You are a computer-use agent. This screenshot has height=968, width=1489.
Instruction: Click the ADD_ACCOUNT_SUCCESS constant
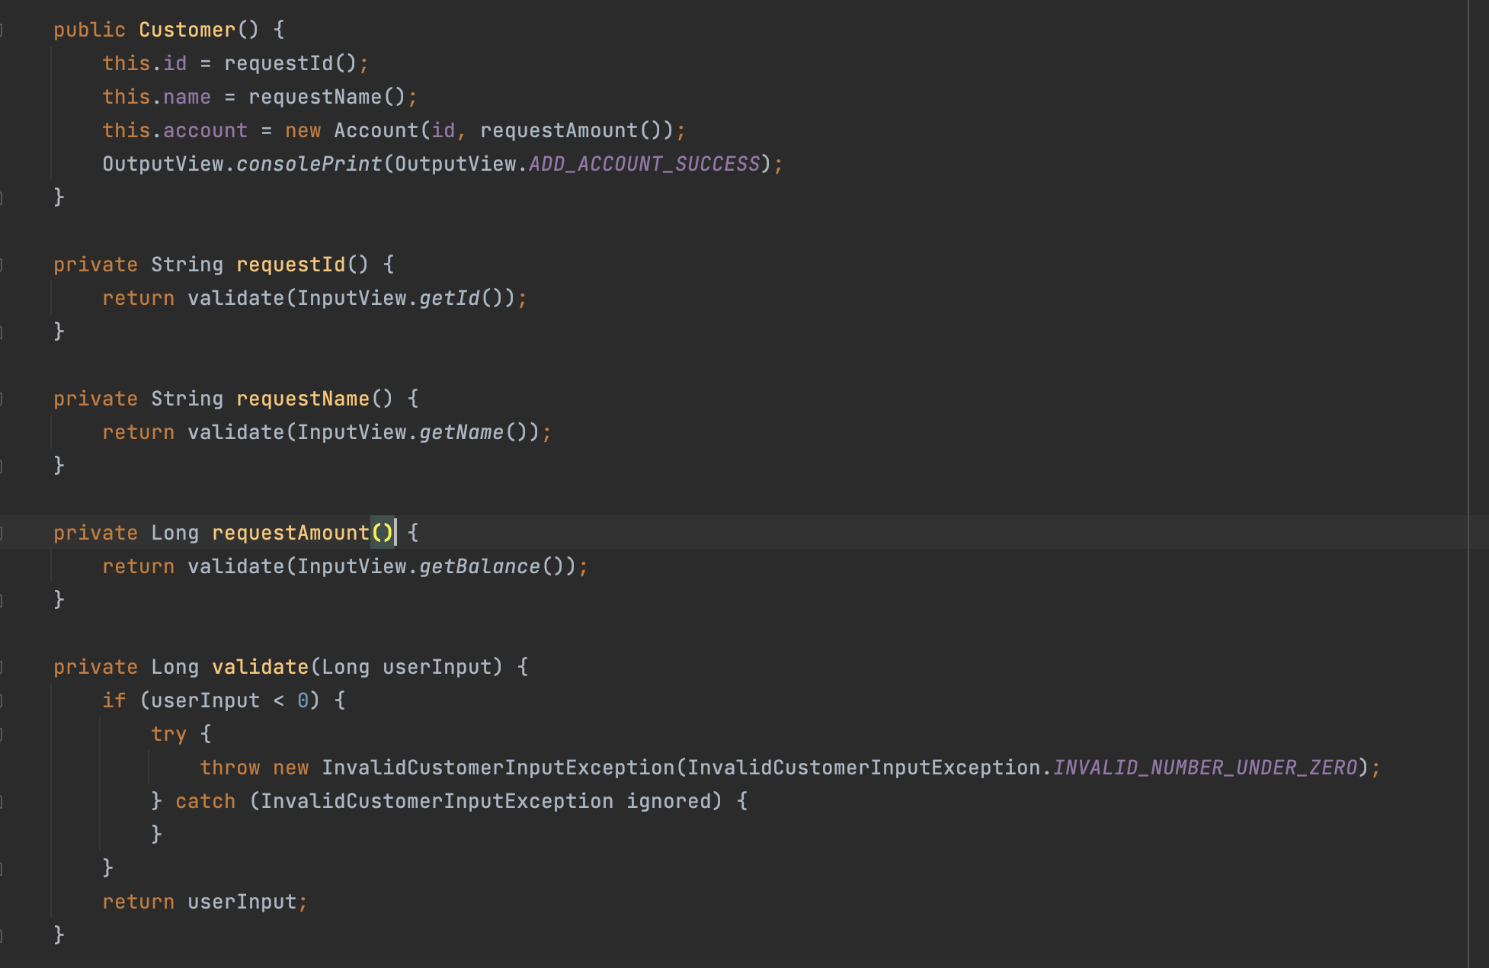pyautogui.click(x=644, y=164)
